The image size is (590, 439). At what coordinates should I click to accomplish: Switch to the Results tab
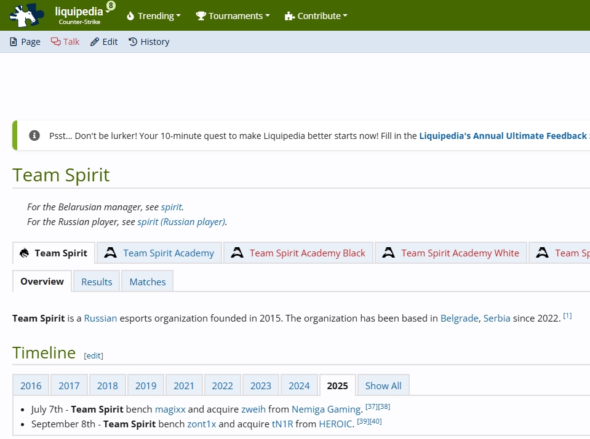(x=97, y=282)
